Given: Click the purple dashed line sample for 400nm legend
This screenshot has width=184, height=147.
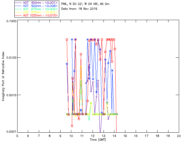Looking at the screenshot, I should [x=18, y=3].
